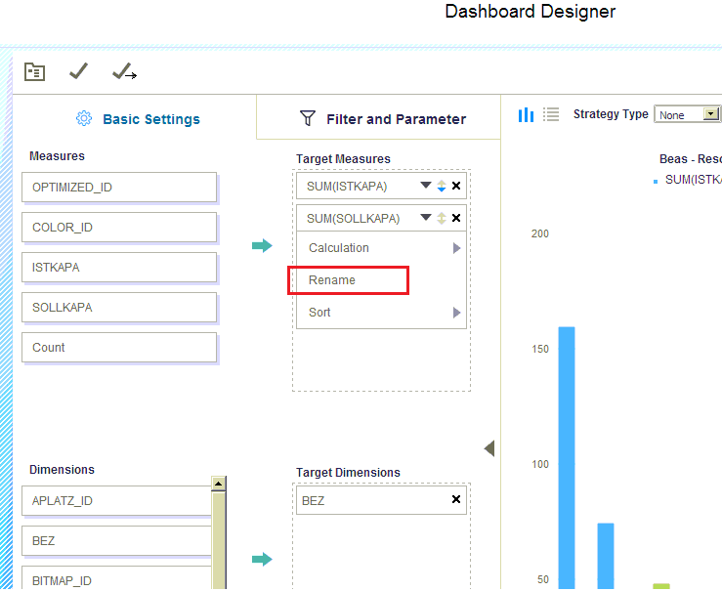Remove SUM(ISTKAPA) from target measures
The image size is (722, 591).
(456, 186)
